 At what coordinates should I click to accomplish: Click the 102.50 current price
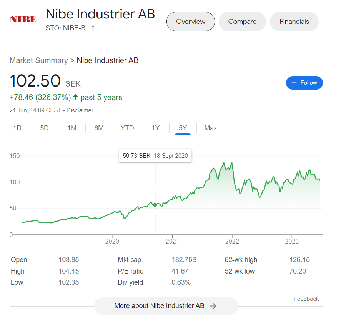[x=35, y=81]
